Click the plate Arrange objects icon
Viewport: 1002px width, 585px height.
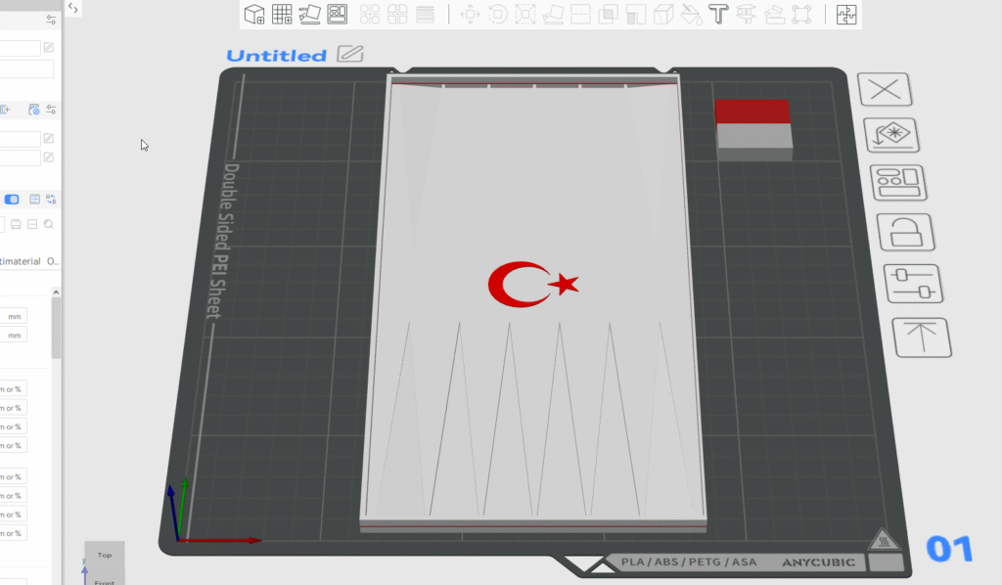point(898,183)
